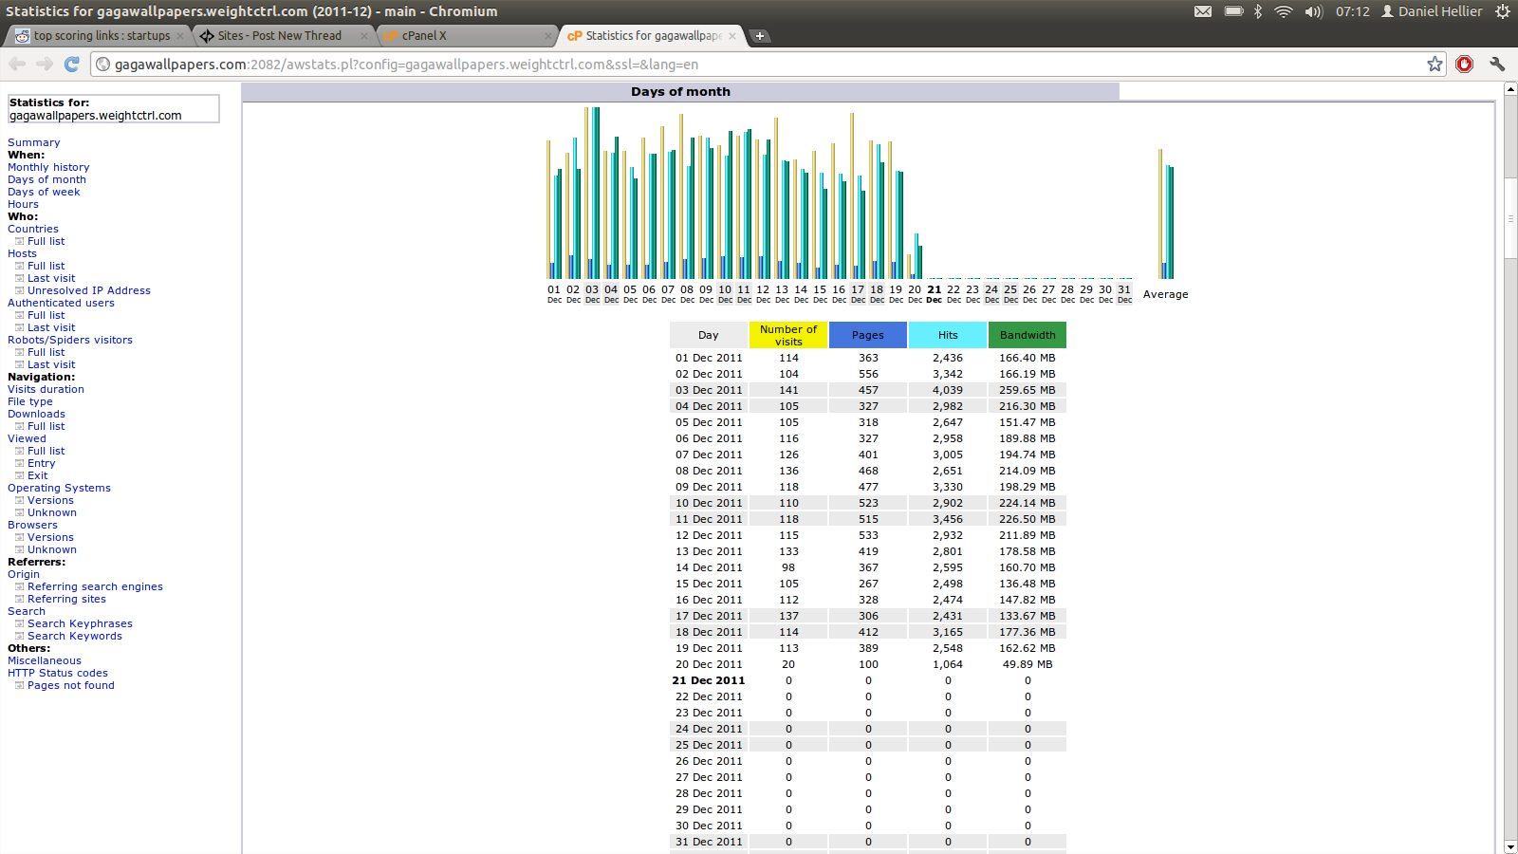Click the browser forward arrow
Viewport: 1518px width, 854px height.
point(45,64)
